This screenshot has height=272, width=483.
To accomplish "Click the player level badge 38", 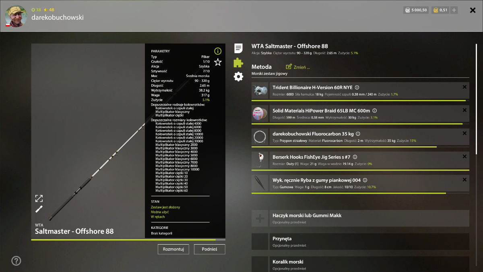I will (x=36, y=10).
